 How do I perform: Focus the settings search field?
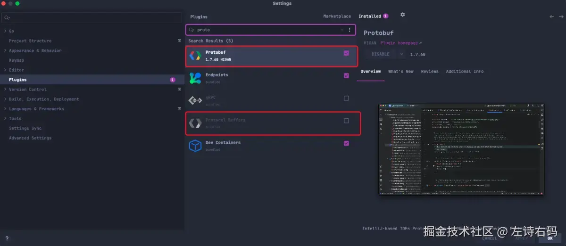[92, 18]
